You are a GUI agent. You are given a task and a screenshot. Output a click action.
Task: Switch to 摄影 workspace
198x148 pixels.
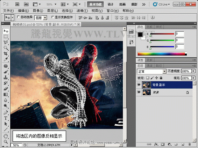click(134, 5)
